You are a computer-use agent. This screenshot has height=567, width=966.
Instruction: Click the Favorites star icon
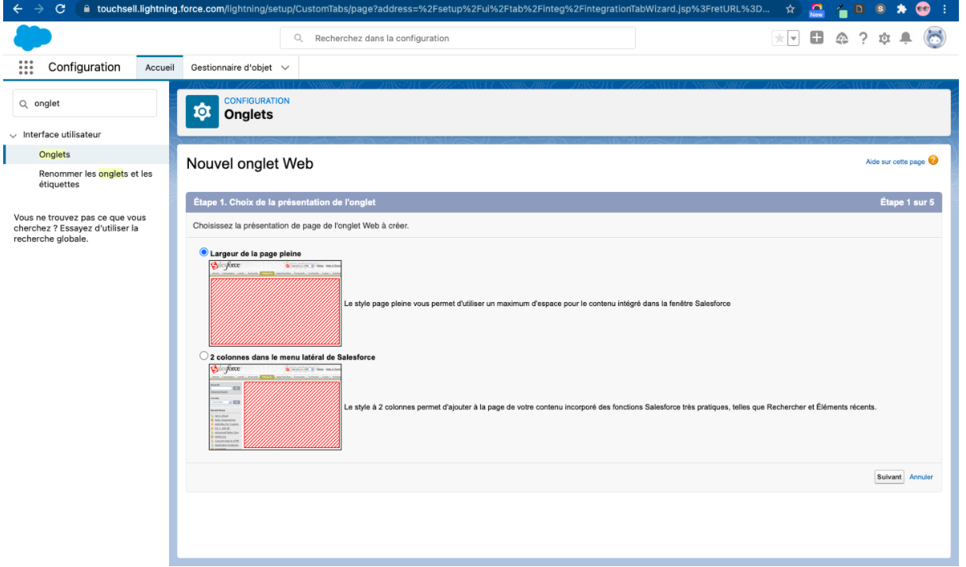[779, 39]
